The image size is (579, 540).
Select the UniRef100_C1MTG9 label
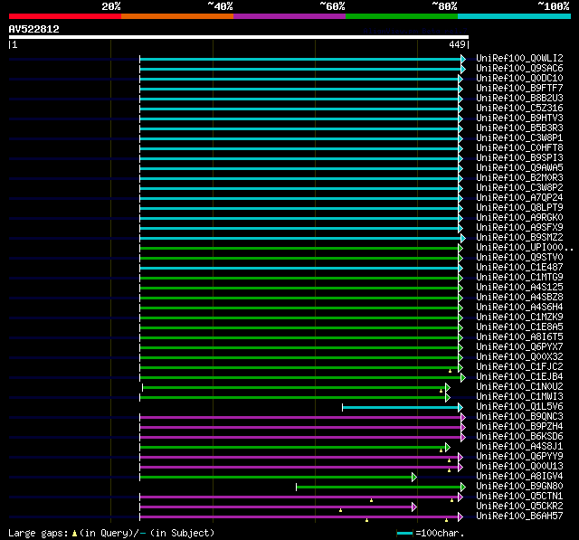tap(519, 278)
